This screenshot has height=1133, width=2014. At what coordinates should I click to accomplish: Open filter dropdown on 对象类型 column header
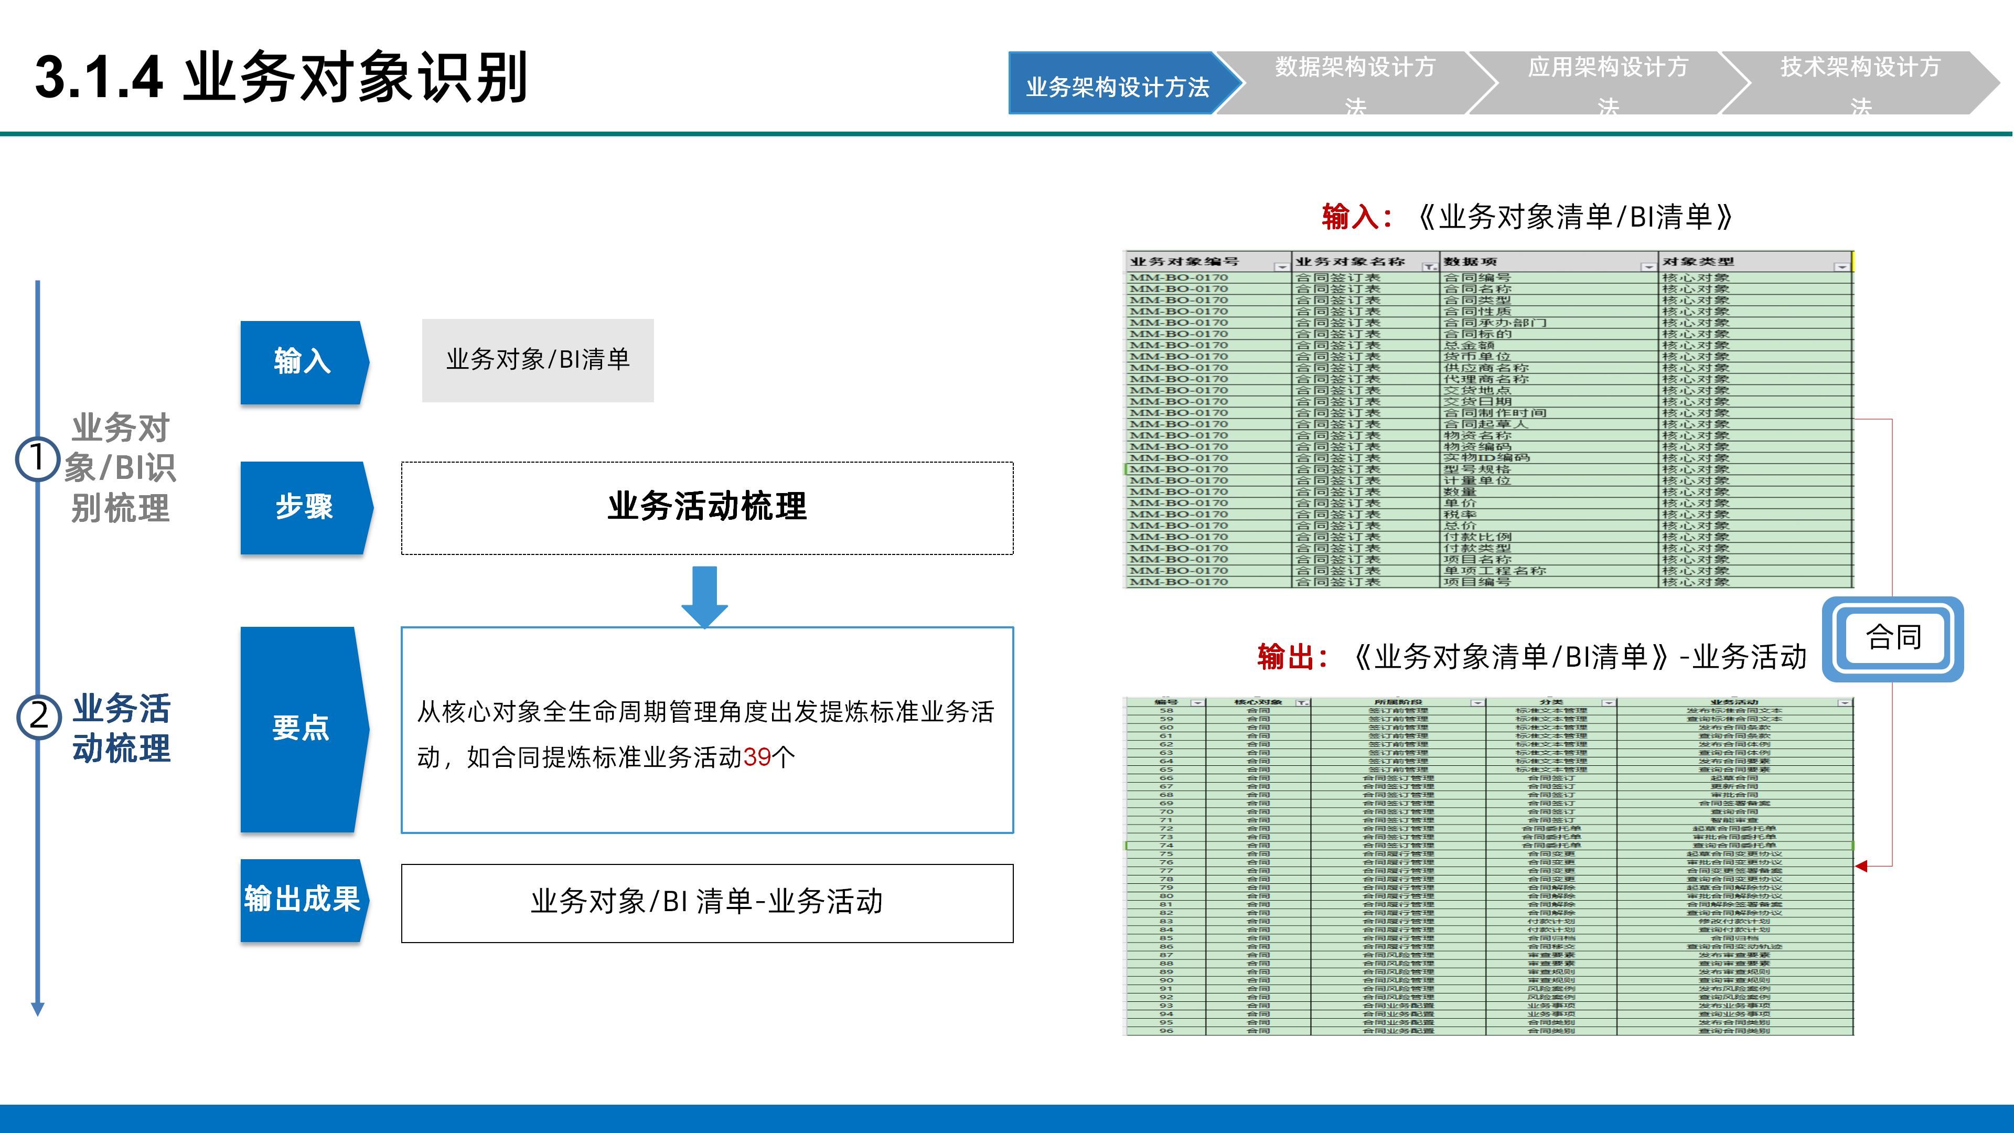[x=1842, y=268]
